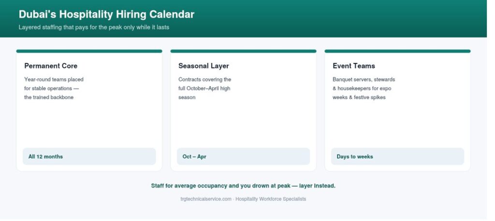Select the header subtitle about layered staffing
The image size is (495, 221).
pyautogui.click(x=94, y=28)
